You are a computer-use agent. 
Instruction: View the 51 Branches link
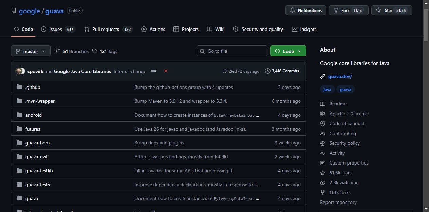click(x=72, y=51)
